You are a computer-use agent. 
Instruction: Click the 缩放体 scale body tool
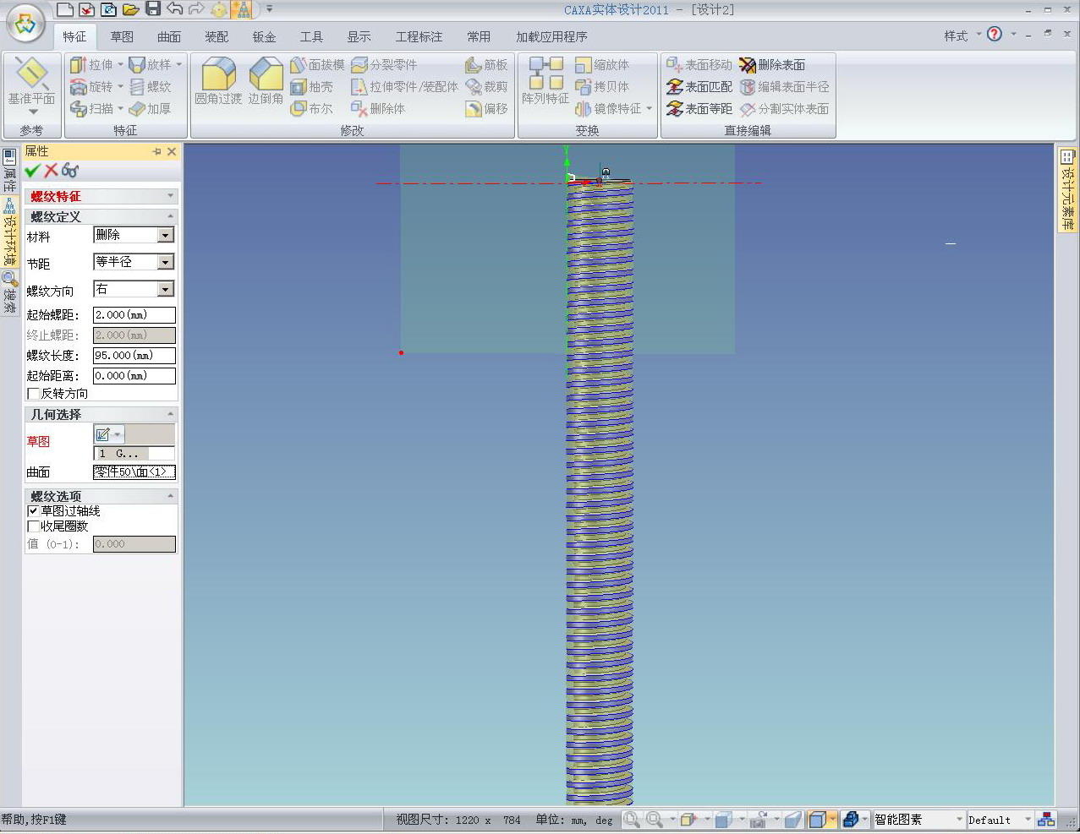[602, 65]
